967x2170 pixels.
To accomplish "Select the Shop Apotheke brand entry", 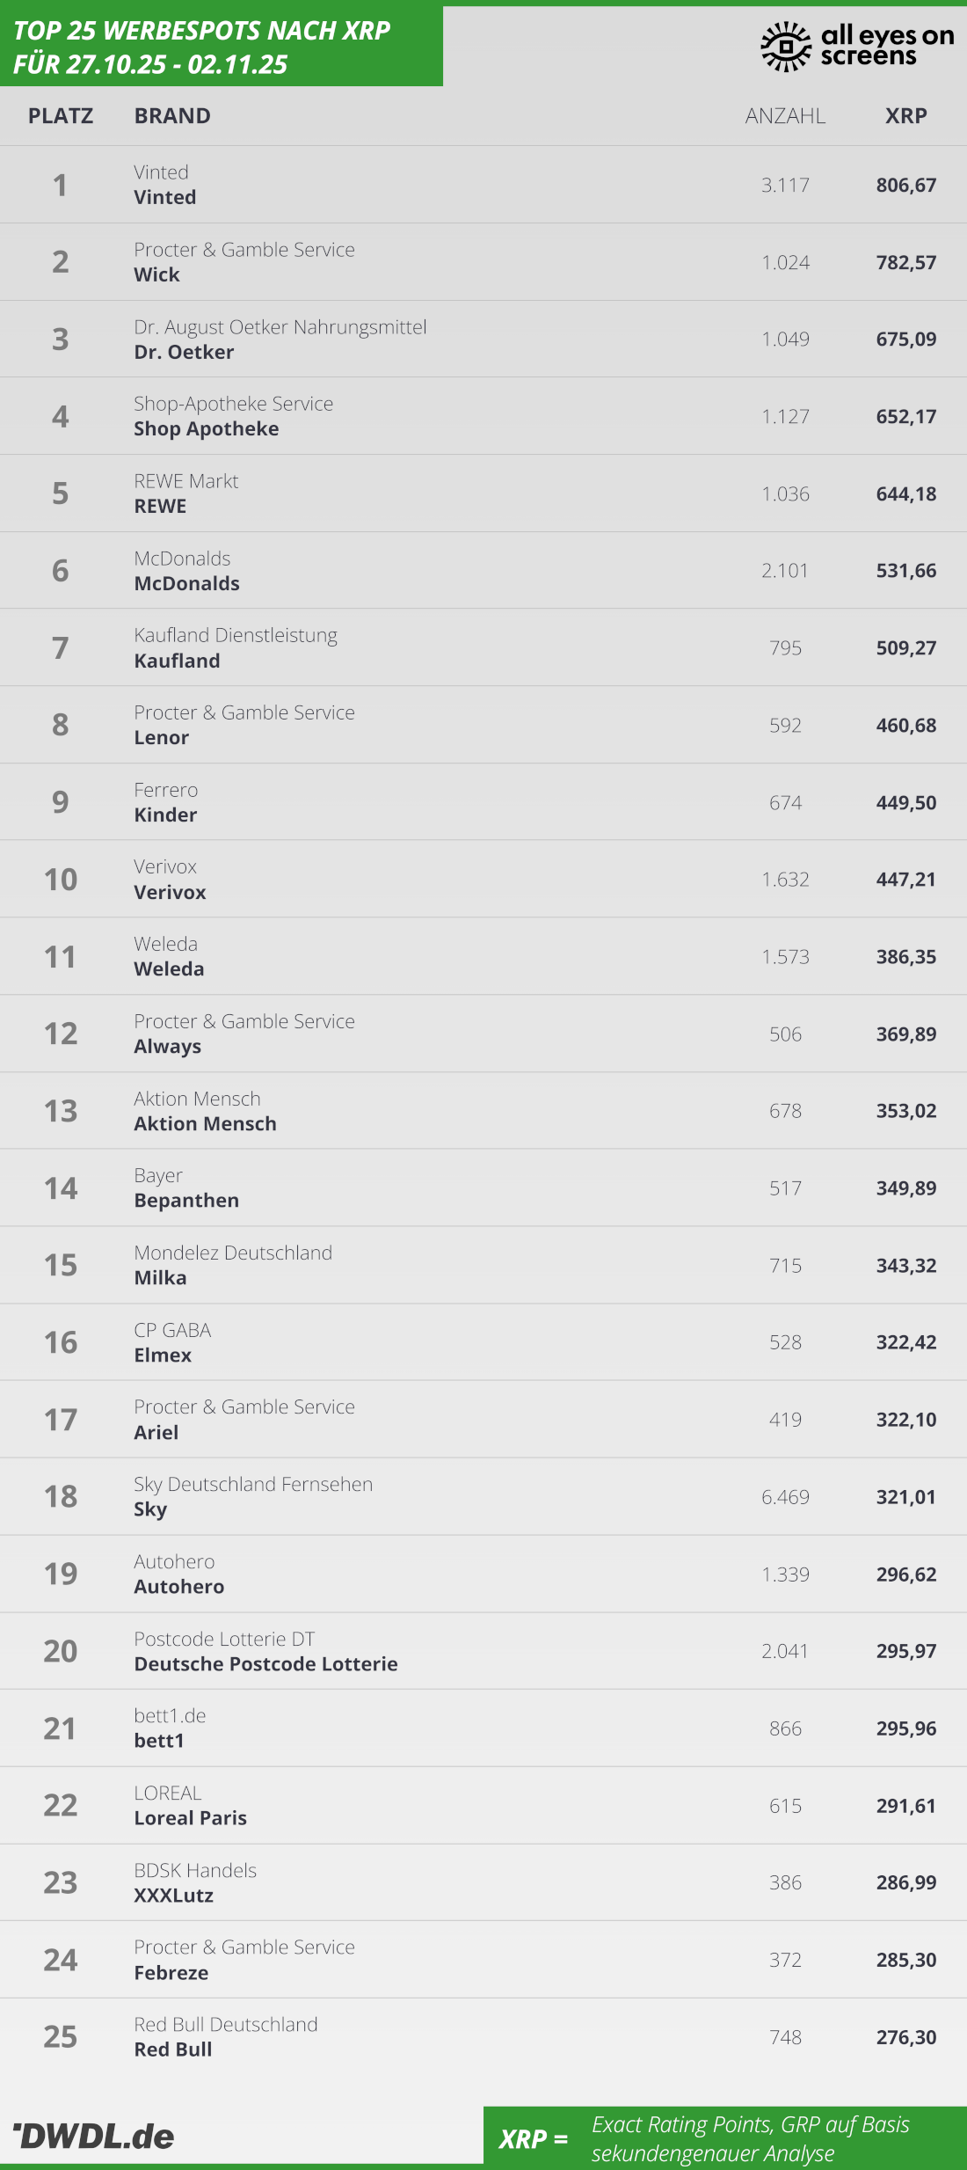I will click(207, 428).
